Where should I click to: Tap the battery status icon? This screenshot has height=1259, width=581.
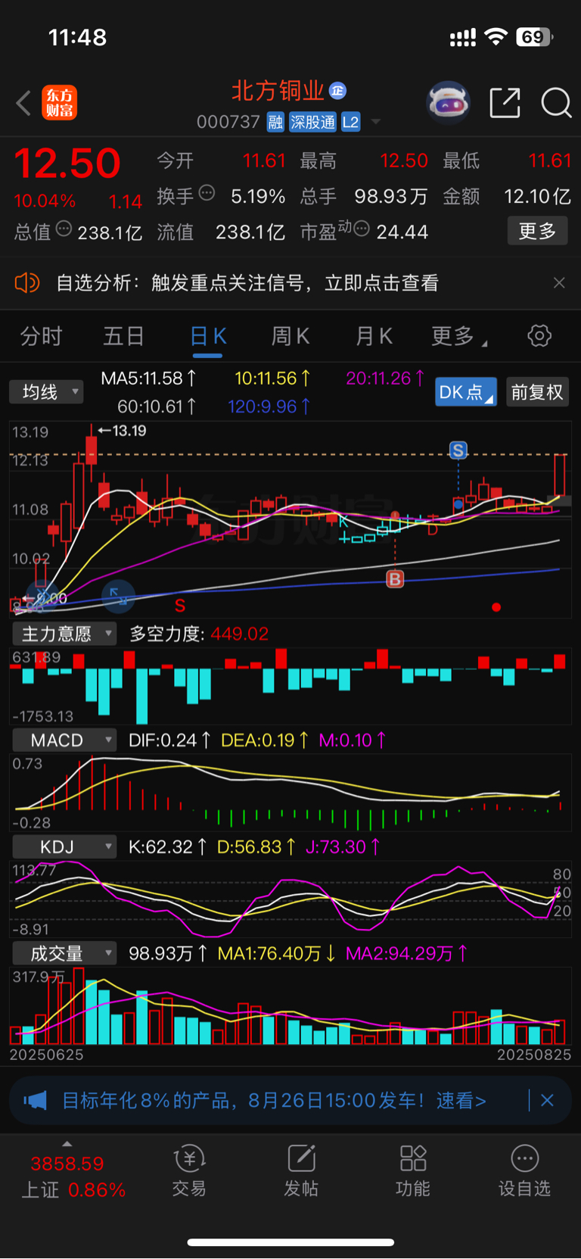click(x=534, y=37)
